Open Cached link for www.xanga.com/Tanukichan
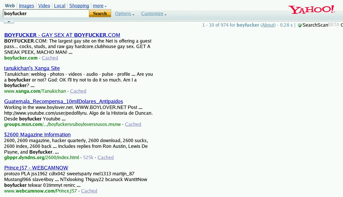343x197 pixels. pos(78,91)
